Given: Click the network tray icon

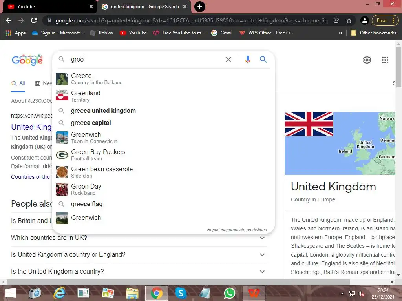Looking at the screenshot, I should coord(352,294).
